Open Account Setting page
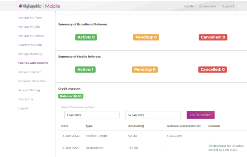 click(x=29, y=90)
